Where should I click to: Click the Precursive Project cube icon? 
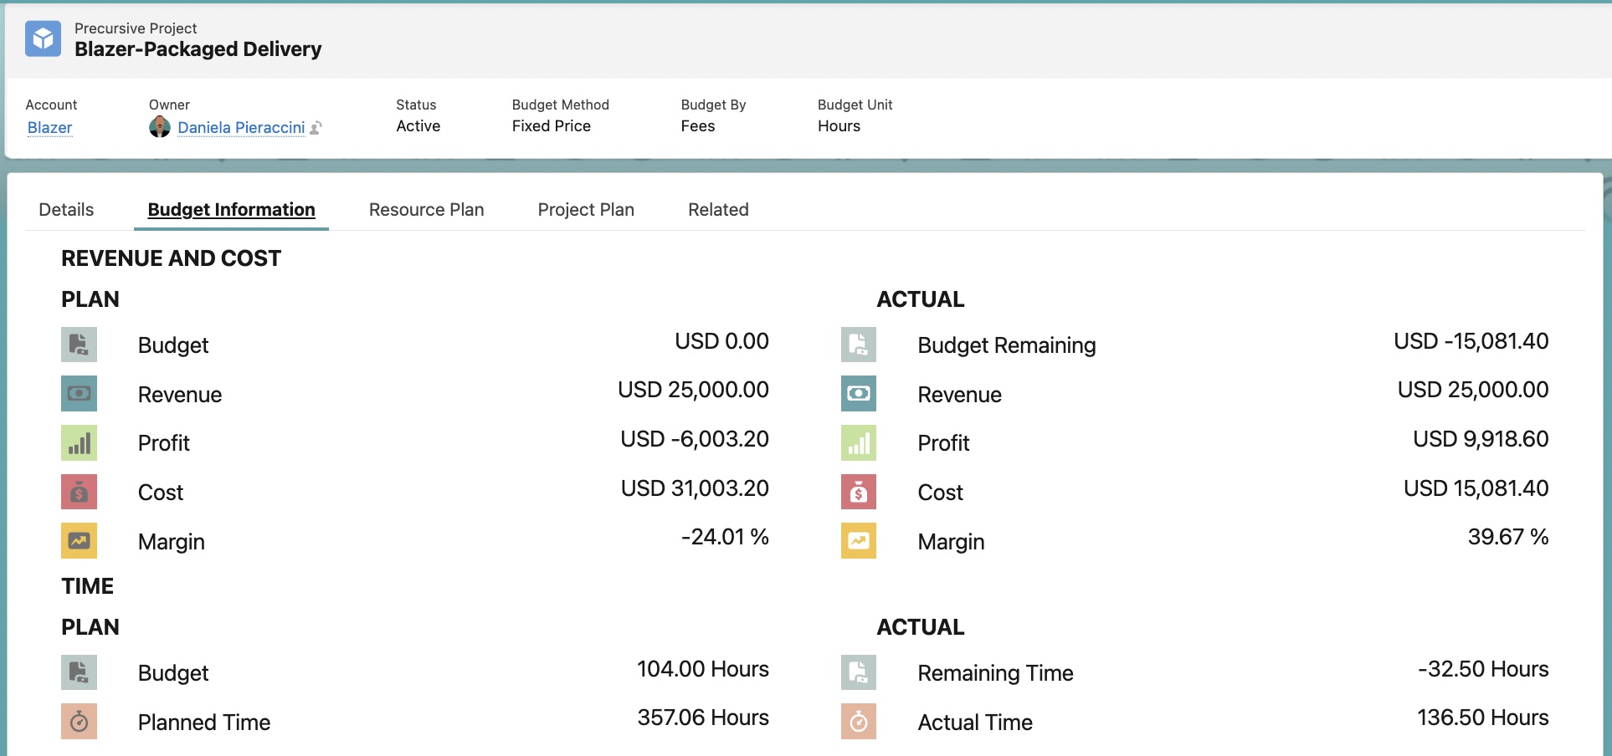(x=43, y=38)
